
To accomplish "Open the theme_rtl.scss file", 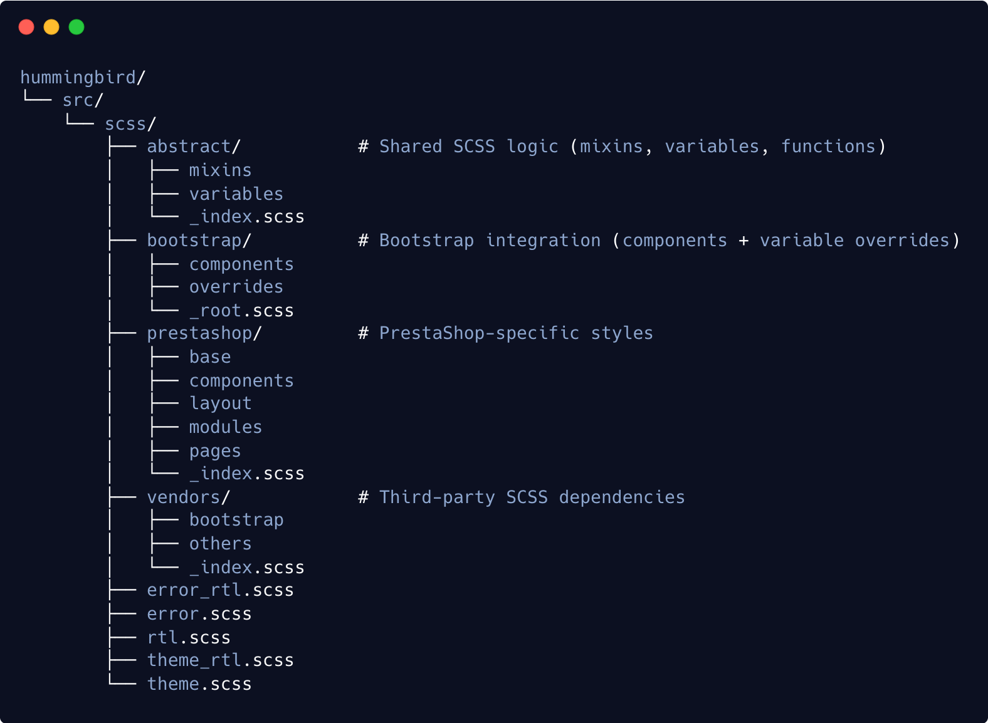I will click(x=220, y=660).
